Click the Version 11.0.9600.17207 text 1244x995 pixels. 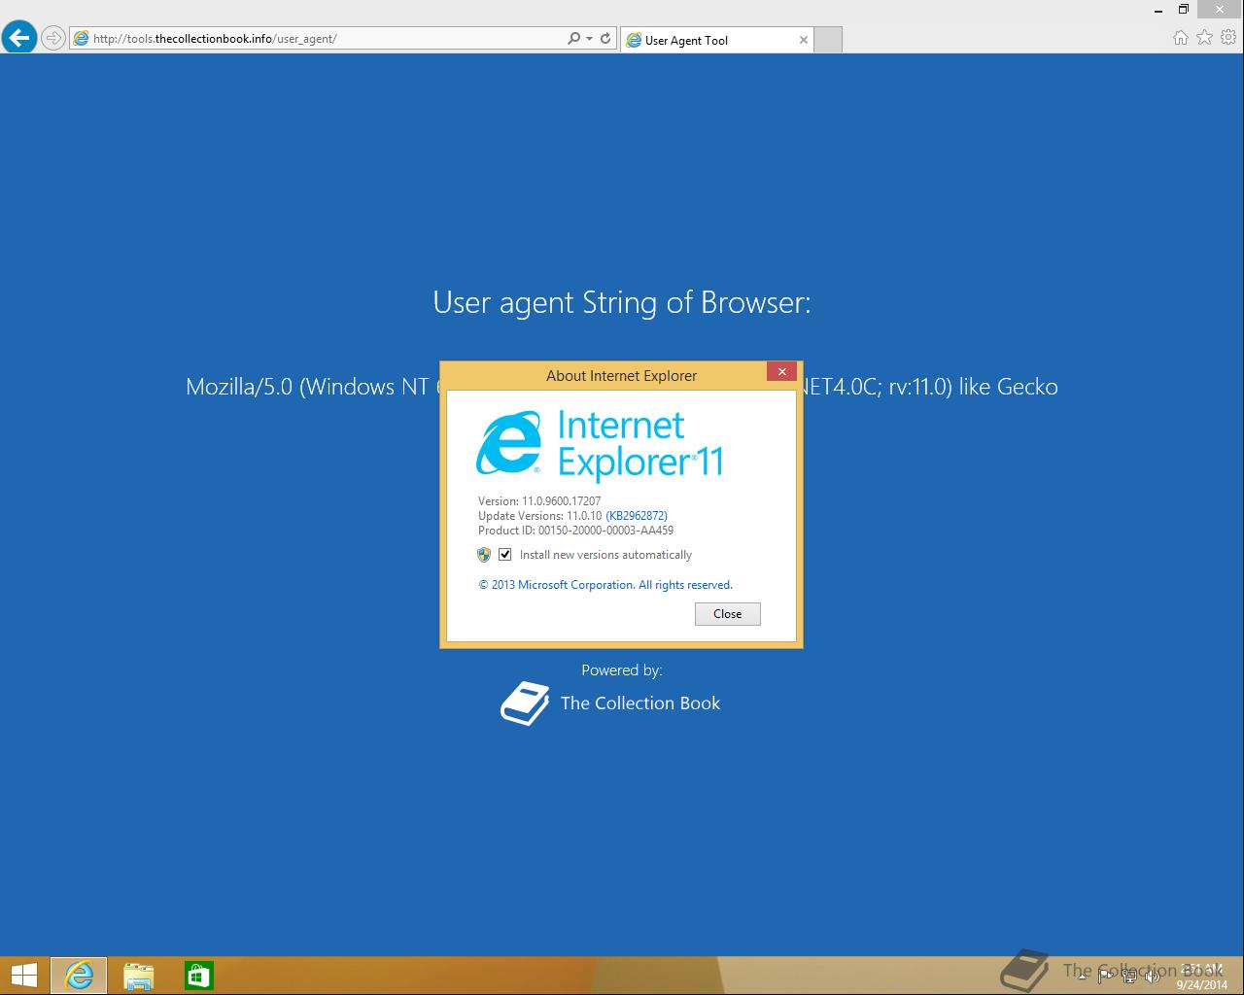pyautogui.click(x=539, y=501)
